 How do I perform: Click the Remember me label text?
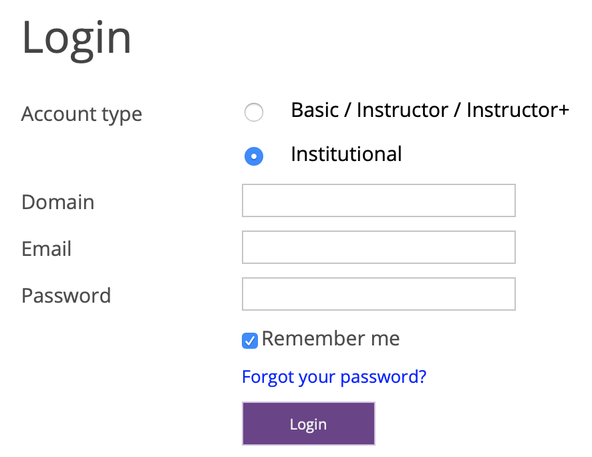click(331, 339)
